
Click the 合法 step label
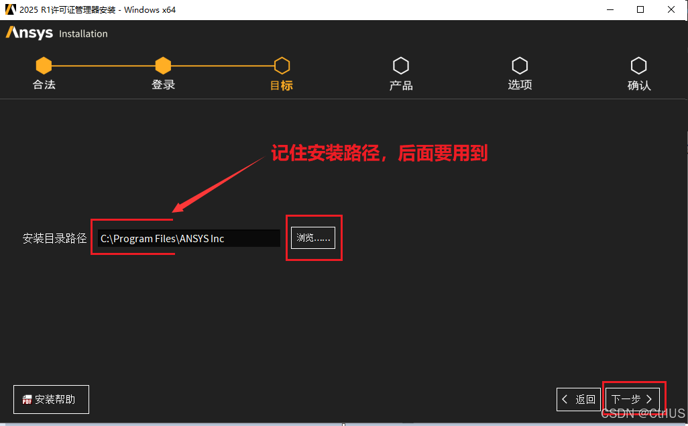click(44, 85)
